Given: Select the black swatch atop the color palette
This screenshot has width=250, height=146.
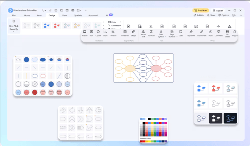Looking at the screenshot, I should [149, 119].
